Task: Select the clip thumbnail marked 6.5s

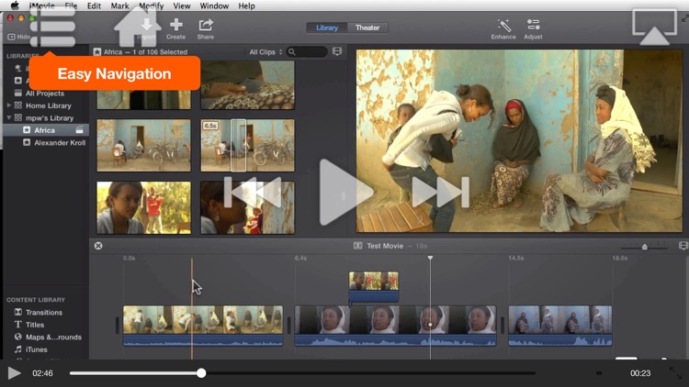Action: pyautogui.click(x=248, y=145)
